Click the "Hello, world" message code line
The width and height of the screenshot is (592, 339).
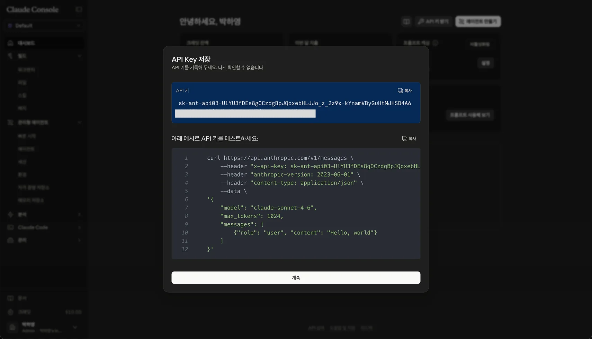tap(305, 233)
